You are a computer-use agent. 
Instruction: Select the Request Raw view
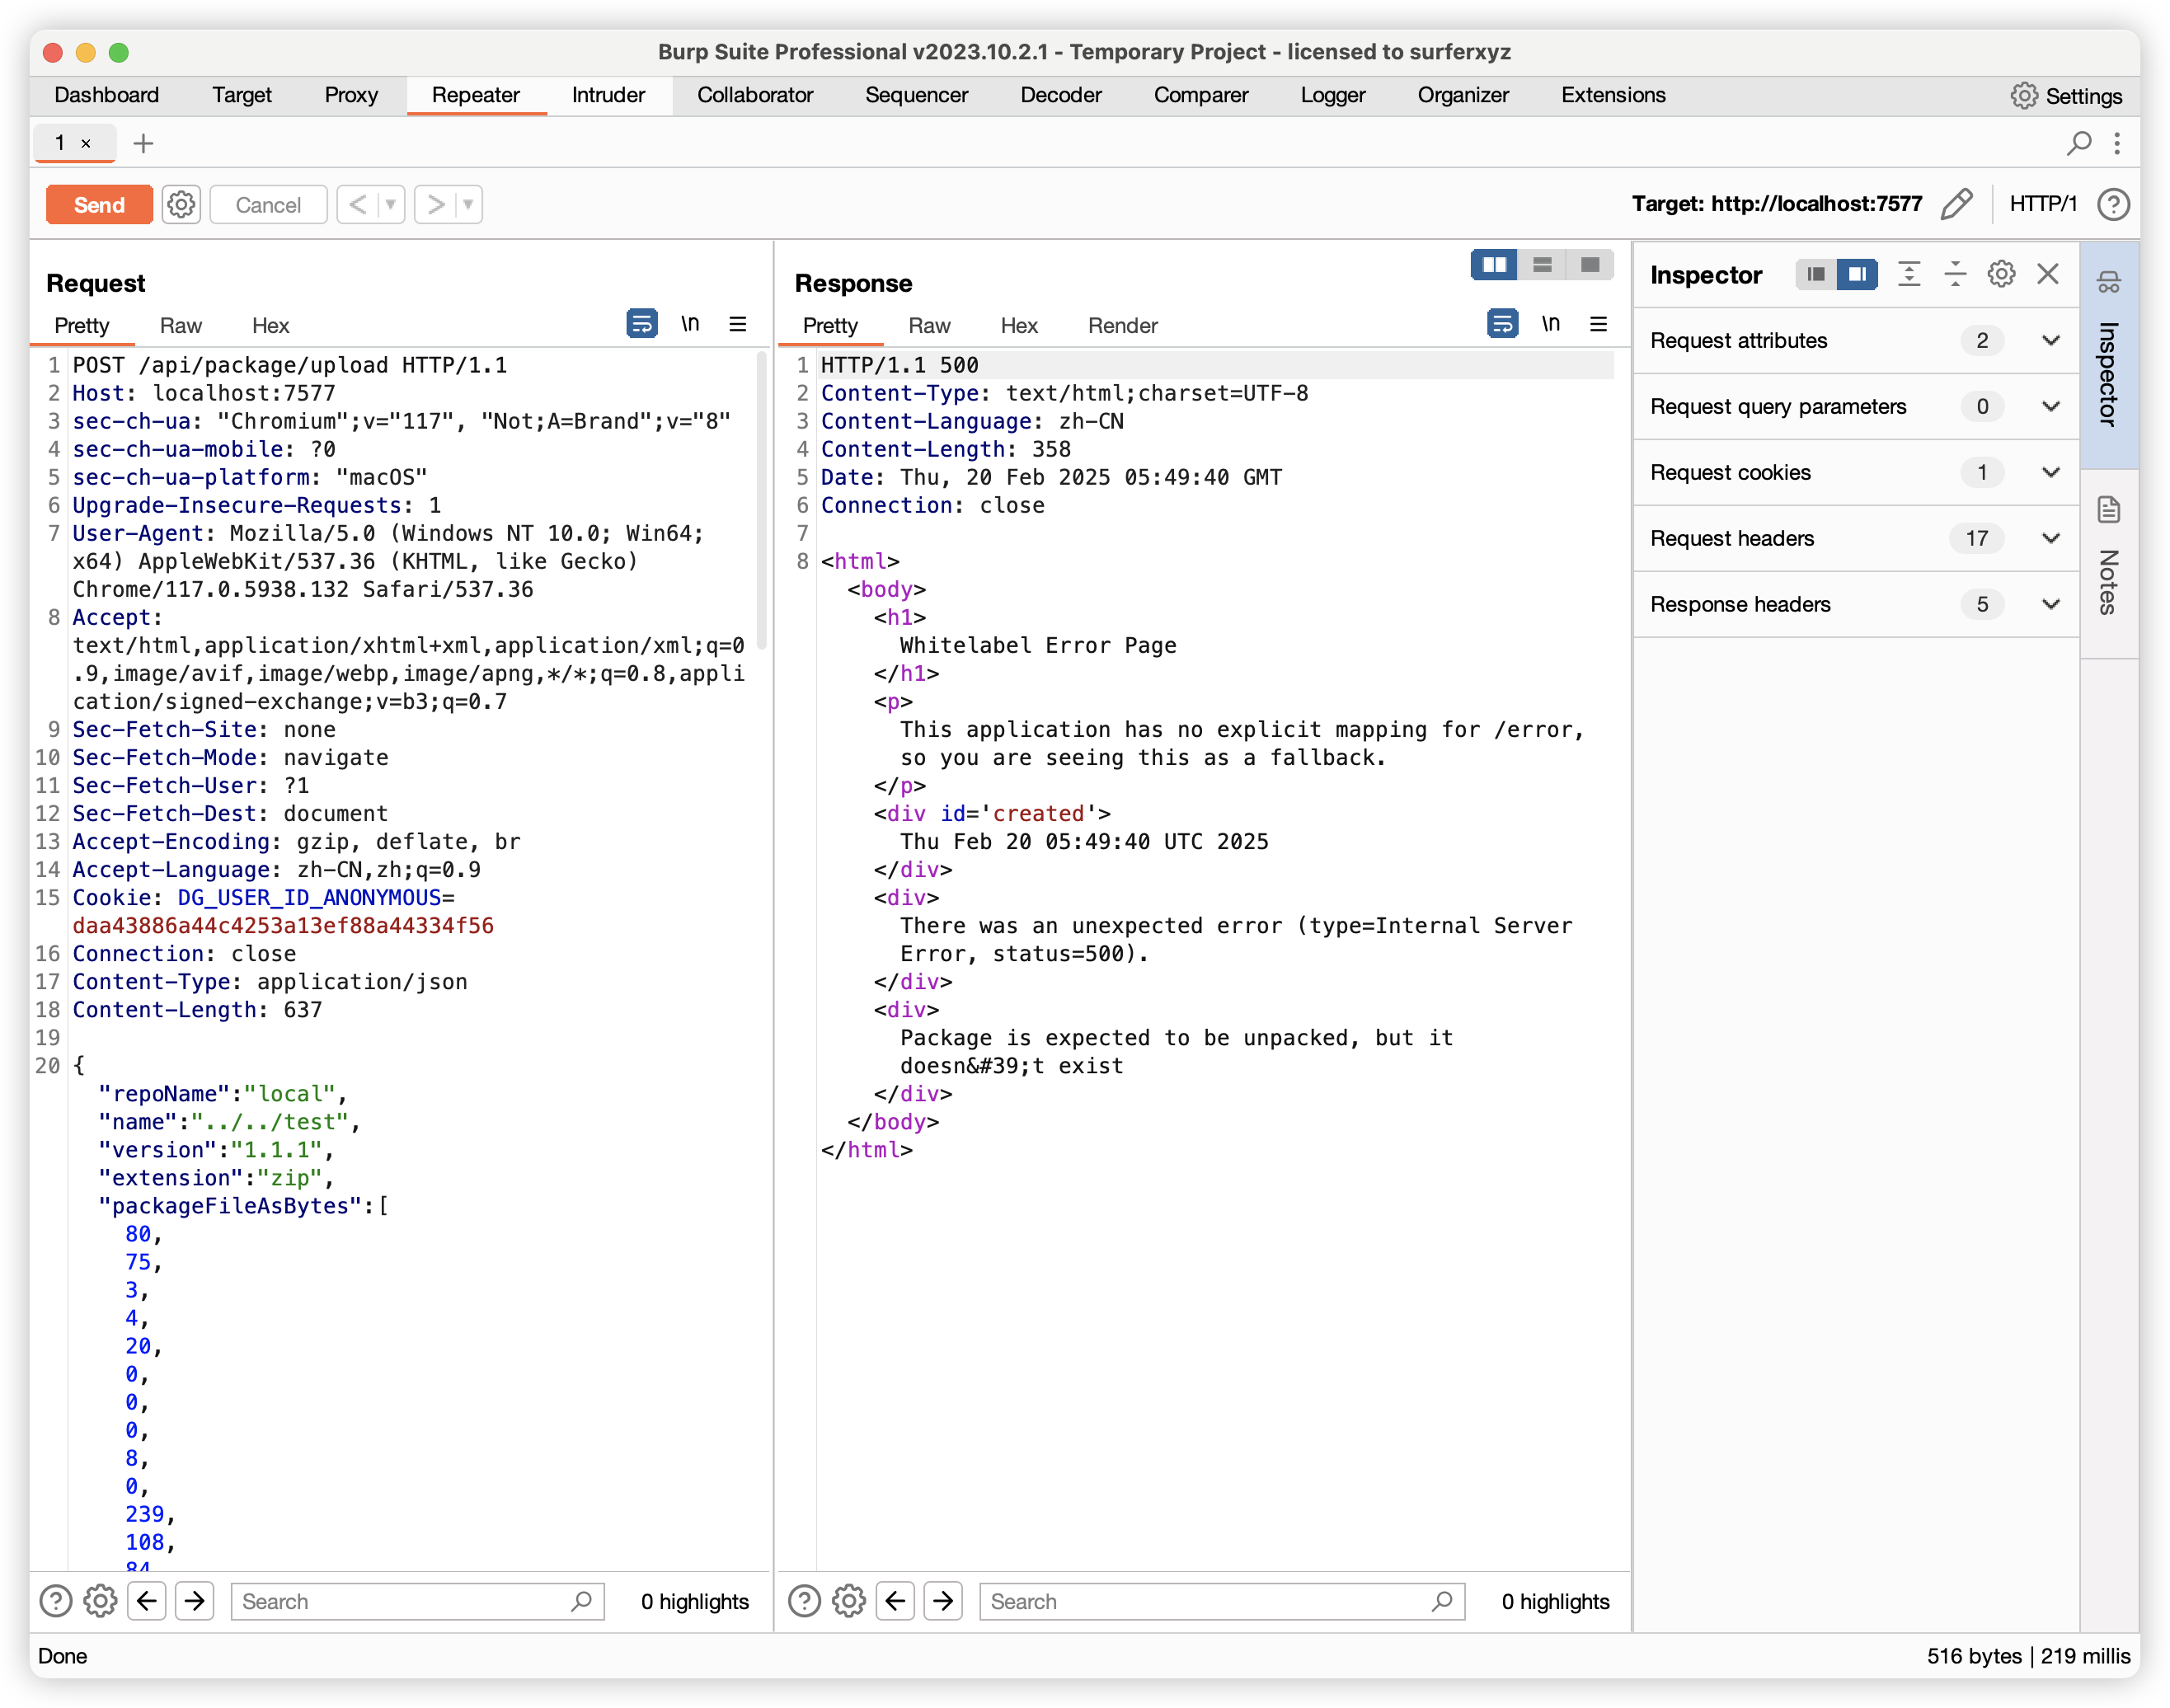[x=181, y=326]
